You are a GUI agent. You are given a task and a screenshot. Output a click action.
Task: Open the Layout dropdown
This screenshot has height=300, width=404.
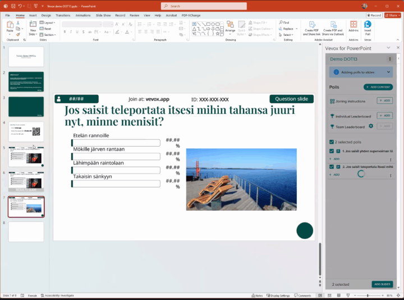tap(47, 22)
